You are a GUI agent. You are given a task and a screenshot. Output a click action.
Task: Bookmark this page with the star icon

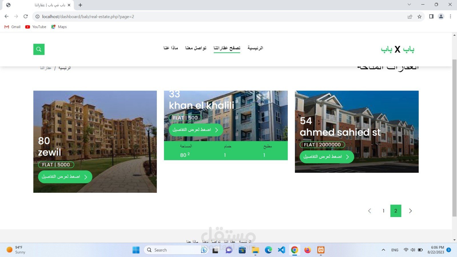[419, 17]
